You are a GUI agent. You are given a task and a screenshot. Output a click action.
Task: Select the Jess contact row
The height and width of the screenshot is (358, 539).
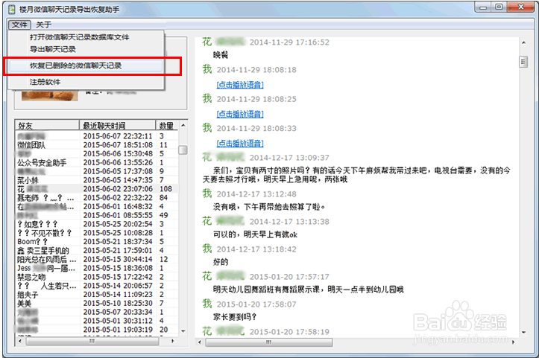[x=97, y=268]
